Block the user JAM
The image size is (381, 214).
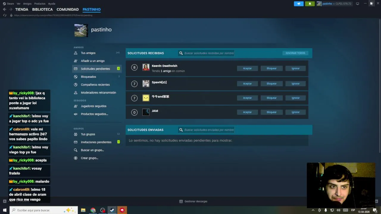pyautogui.click(x=271, y=112)
